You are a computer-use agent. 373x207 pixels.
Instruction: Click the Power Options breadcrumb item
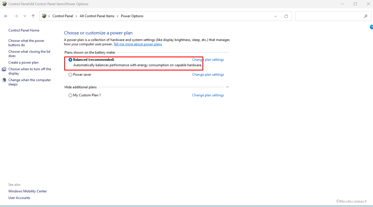132,16
